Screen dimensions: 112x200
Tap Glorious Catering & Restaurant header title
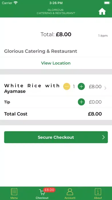tap(56, 11)
